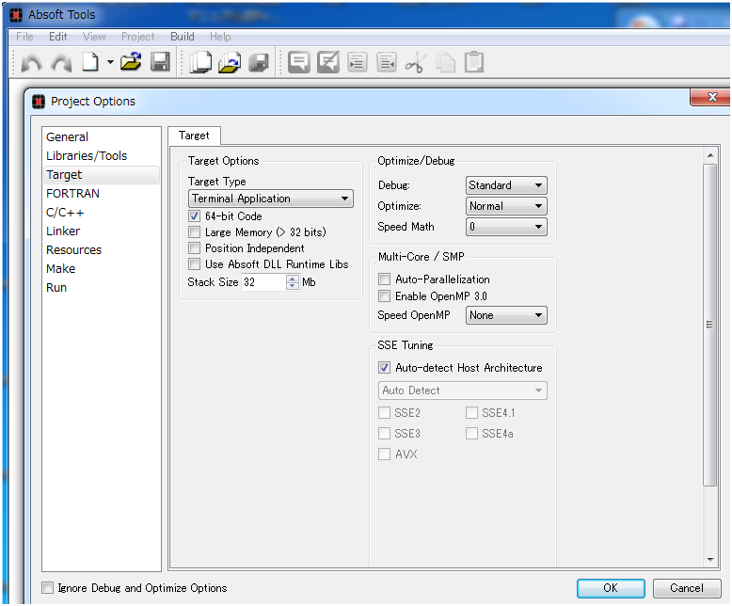Open the Optimize dropdown showing Normal

(506, 206)
